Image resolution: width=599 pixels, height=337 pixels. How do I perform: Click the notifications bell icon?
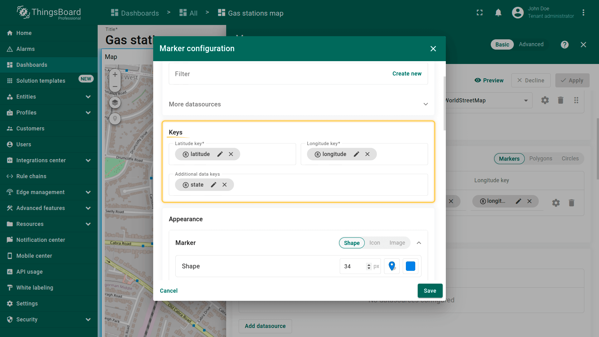tap(498, 13)
